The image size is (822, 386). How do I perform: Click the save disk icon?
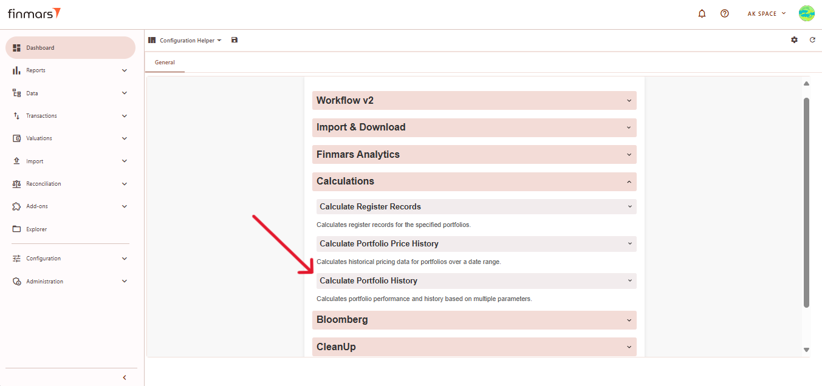point(235,40)
